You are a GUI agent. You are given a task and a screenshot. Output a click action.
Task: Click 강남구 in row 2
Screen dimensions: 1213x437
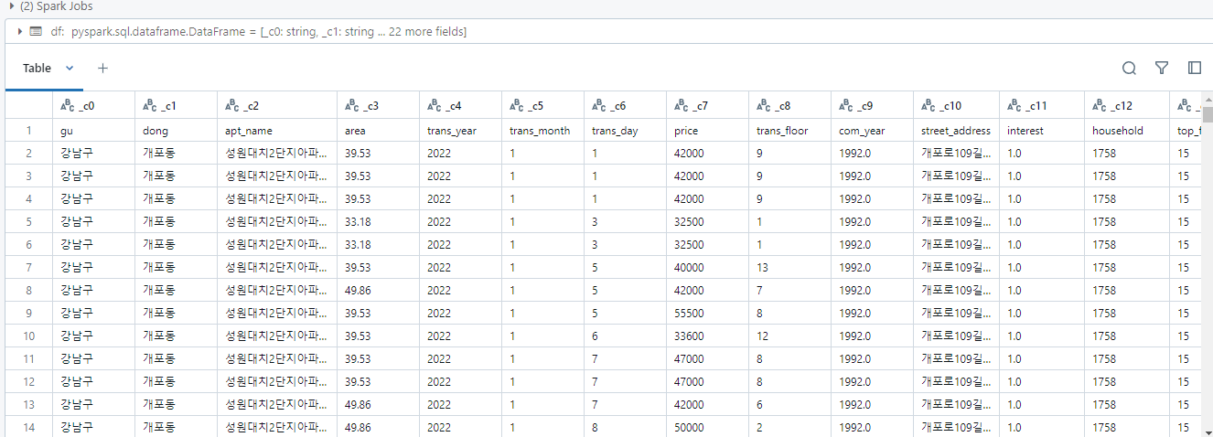93,154
